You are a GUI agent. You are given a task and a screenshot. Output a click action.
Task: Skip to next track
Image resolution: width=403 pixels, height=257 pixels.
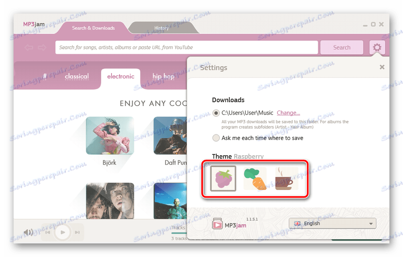(x=77, y=232)
